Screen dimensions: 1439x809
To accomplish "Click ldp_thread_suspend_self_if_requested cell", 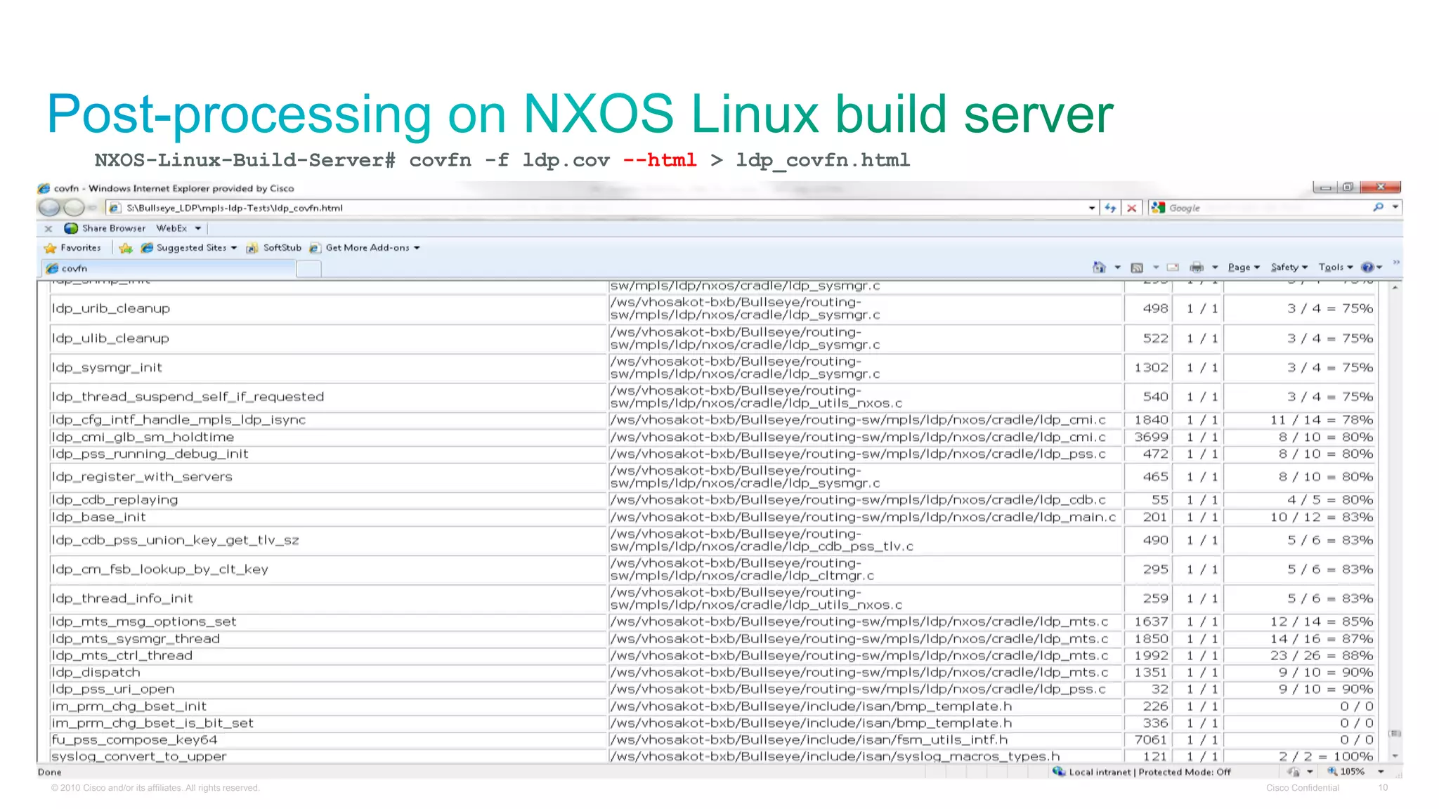I will pyautogui.click(x=328, y=397).
